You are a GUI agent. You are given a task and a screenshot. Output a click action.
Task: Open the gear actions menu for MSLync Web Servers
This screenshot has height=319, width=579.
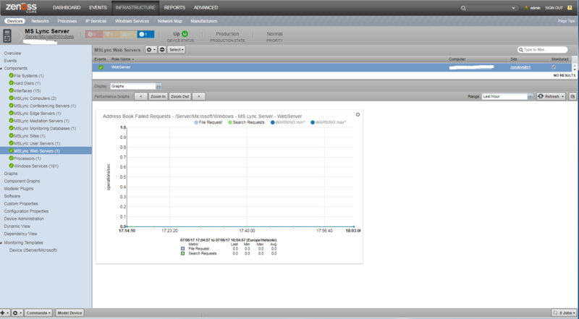tap(151, 49)
